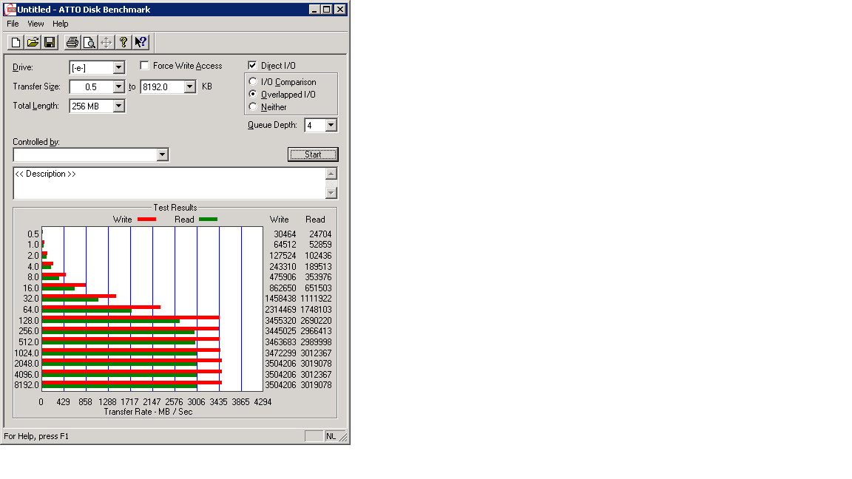Open a file with the folder icon
The width and height of the screenshot is (852, 479).
[33, 42]
